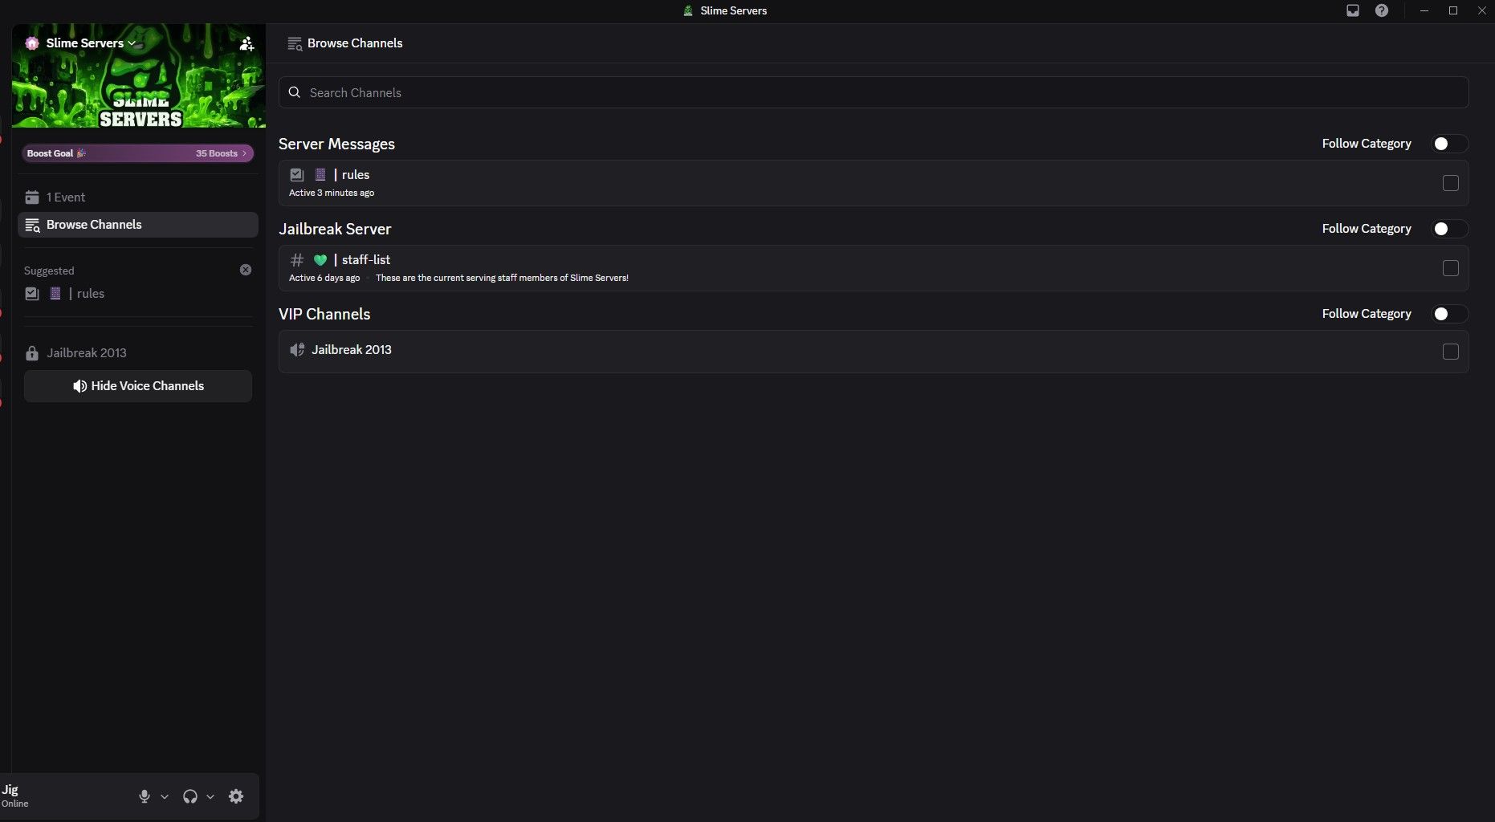Open the Boost Goal progress bar
Viewport: 1495px width, 822px height.
click(138, 153)
